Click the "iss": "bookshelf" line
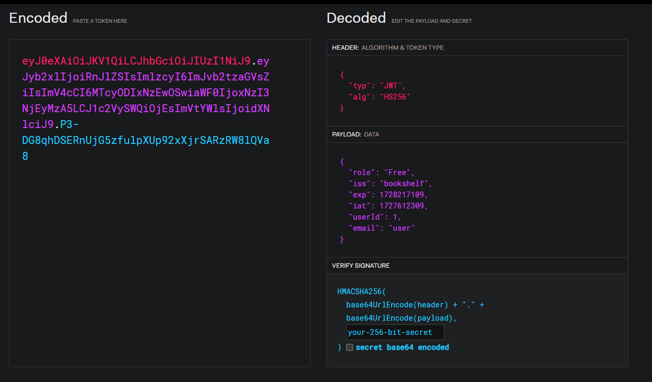This screenshot has height=382, width=652. 391,184
